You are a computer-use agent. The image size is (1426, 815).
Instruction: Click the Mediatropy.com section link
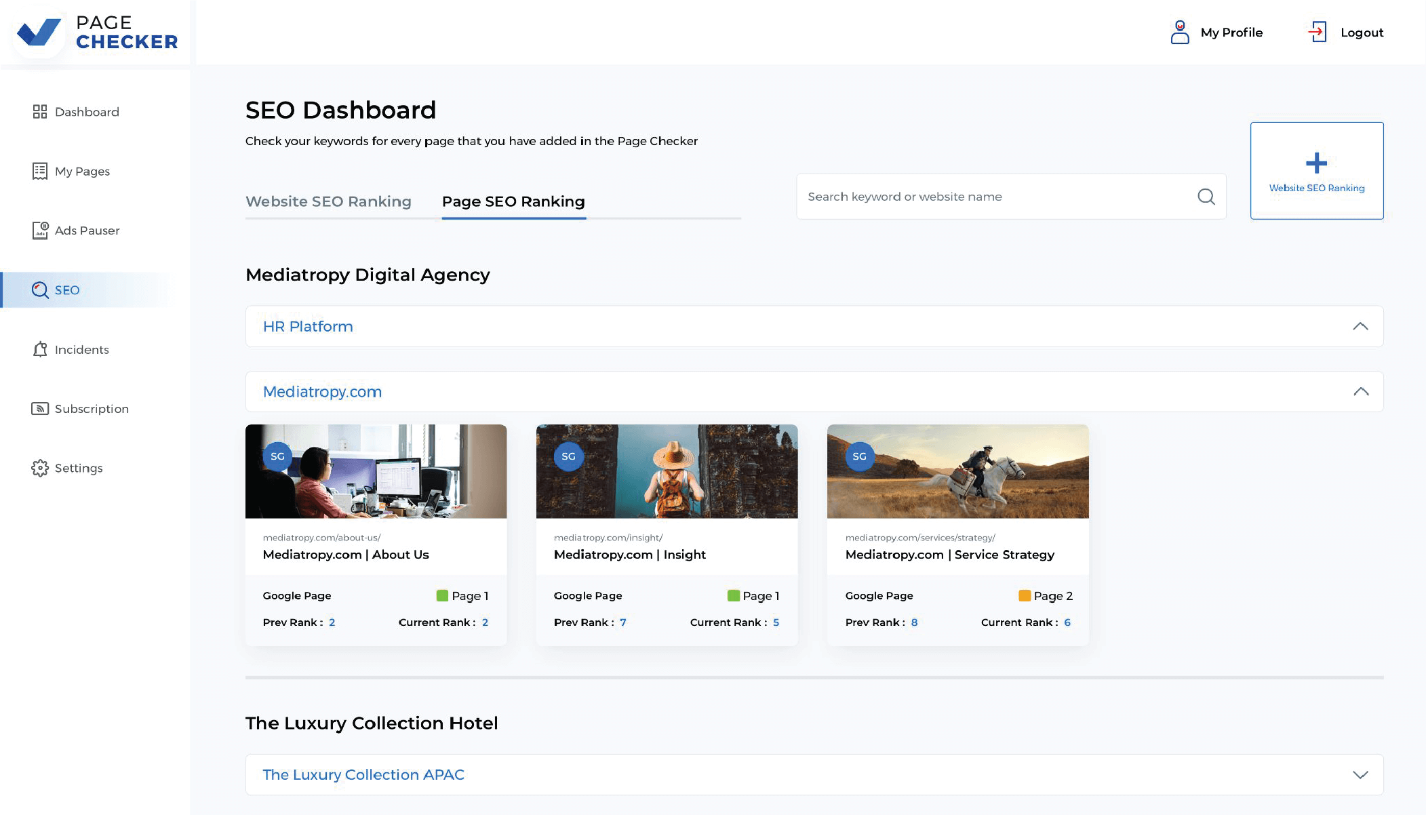(x=322, y=392)
